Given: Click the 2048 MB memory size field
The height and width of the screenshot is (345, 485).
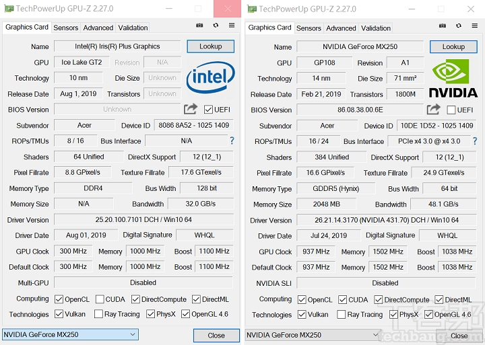Looking at the screenshot, I should click(326, 204).
